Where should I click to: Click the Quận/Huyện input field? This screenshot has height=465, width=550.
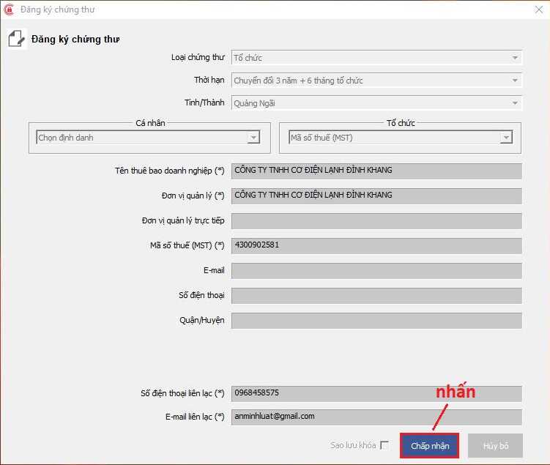pyautogui.click(x=376, y=321)
